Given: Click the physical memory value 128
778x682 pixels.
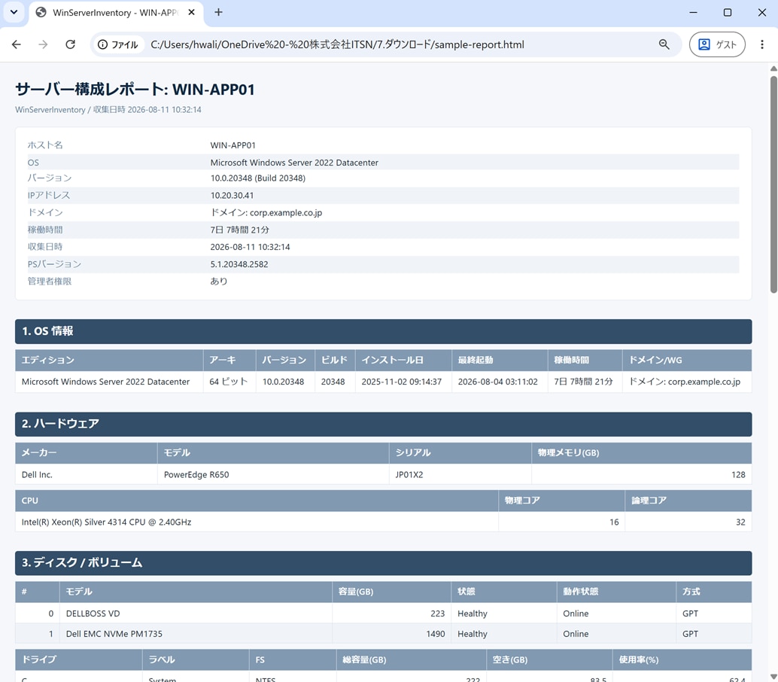Looking at the screenshot, I should [738, 474].
